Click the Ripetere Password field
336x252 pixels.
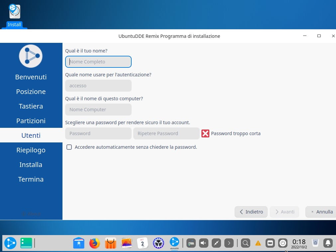[166, 133]
